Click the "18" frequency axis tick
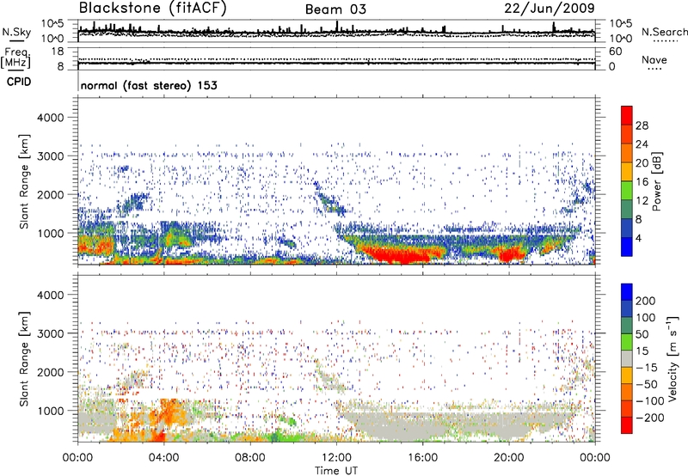The image size is (688, 476). [58, 52]
